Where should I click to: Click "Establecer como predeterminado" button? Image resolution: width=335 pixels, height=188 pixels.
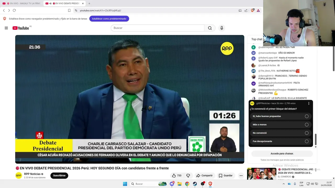click(x=109, y=19)
